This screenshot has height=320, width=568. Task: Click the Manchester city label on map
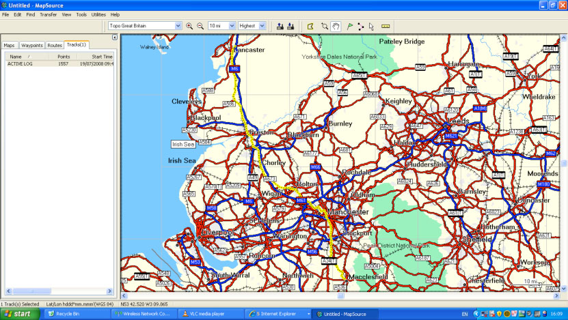pyautogui.click(x=349, y=212)
